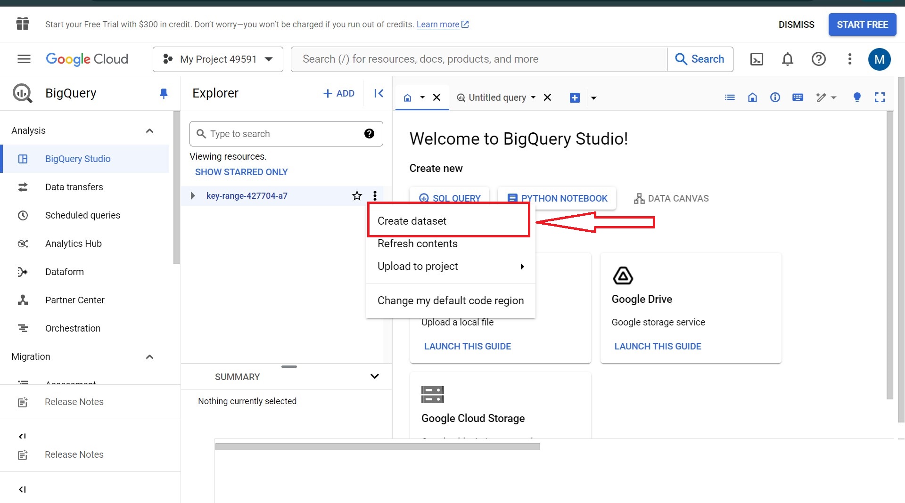Switch to the Untitled query tab
This screenshot has height=503, width=905.
tap(497, 97)
